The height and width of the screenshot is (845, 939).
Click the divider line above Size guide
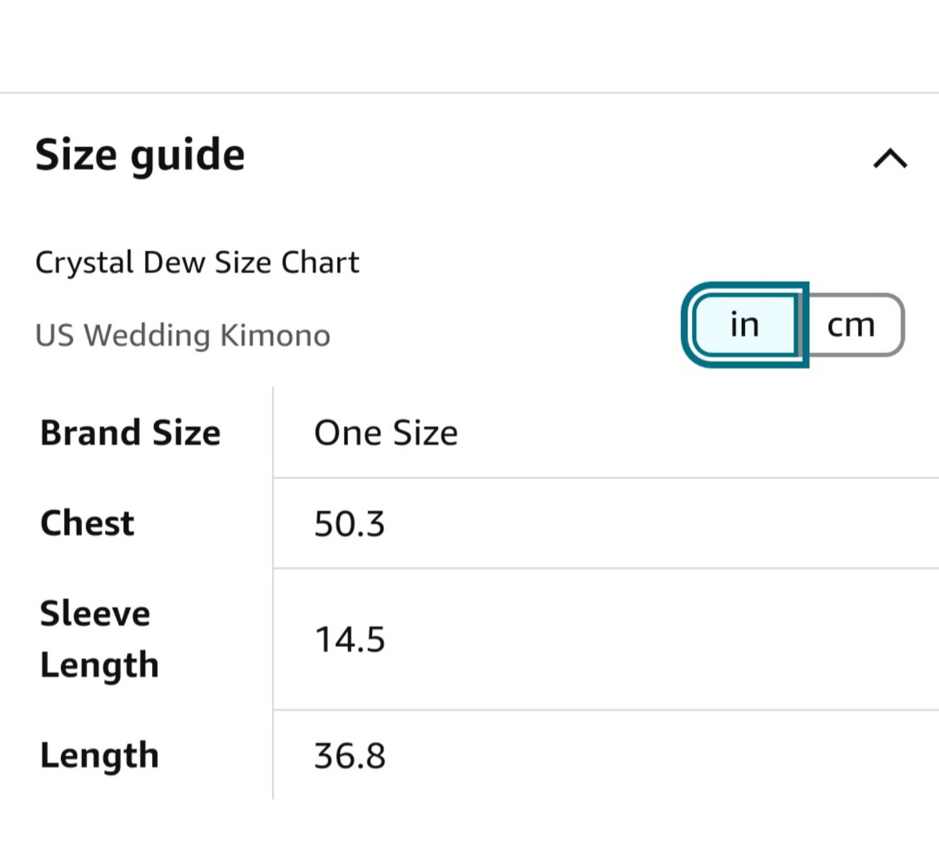[x=469, y=93]
